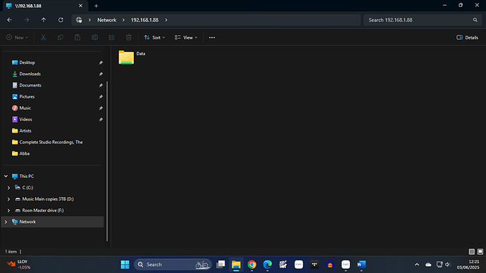Open the See more ellipsis menu
Viewport: 486px width, 273px height.
coord(212,37)
